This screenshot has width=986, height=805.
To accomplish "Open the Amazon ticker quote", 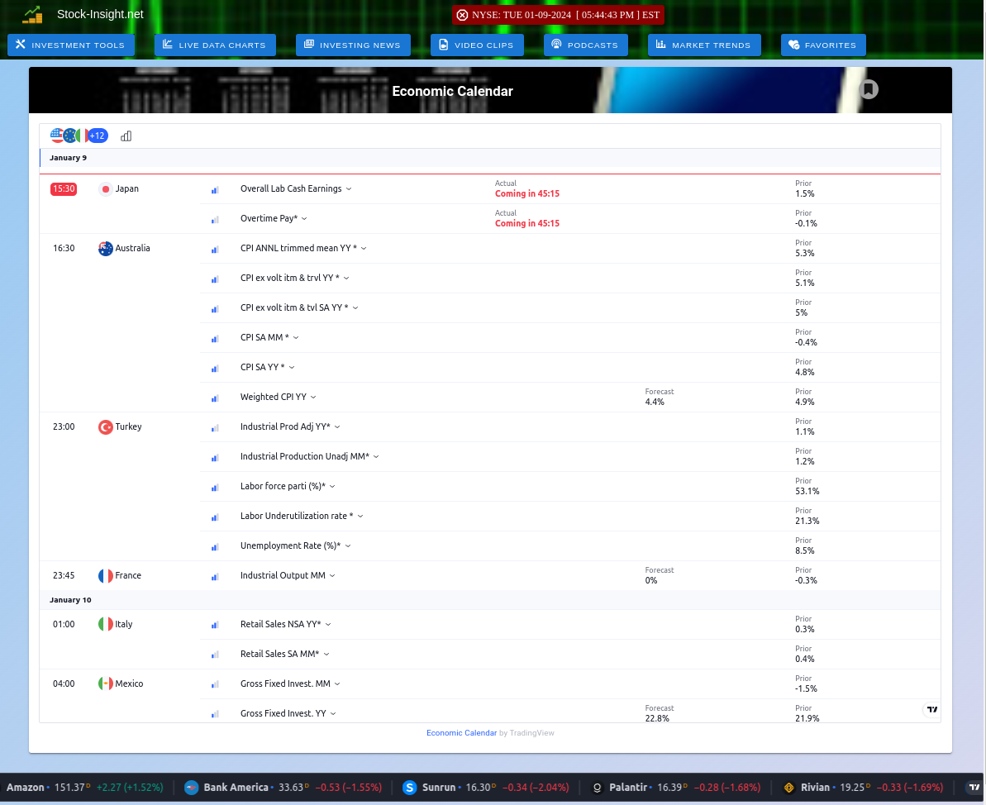I will [85, 788].
